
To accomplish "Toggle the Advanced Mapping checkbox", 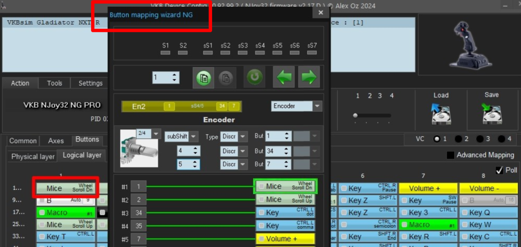I will [x=451, y=155].
